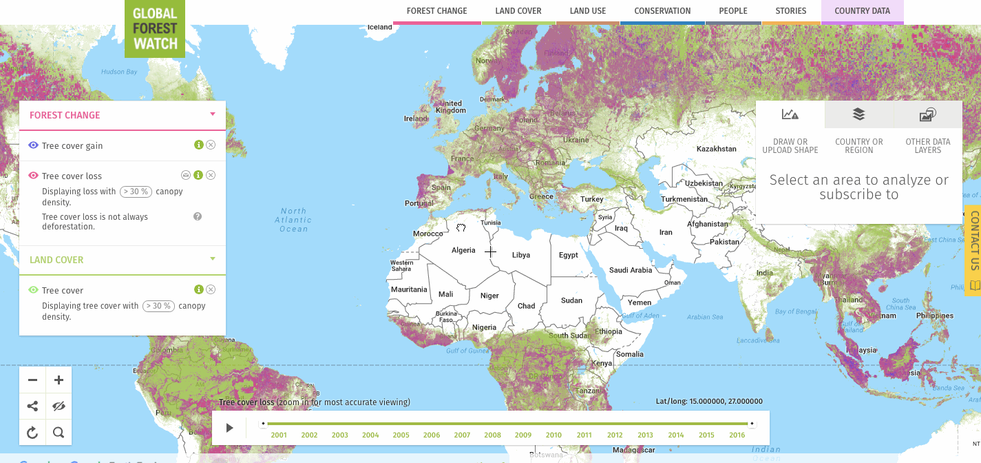The width and height of the screenshot is (981, 463).
Task: Zoom out the map with minus button
Action: 32,380
